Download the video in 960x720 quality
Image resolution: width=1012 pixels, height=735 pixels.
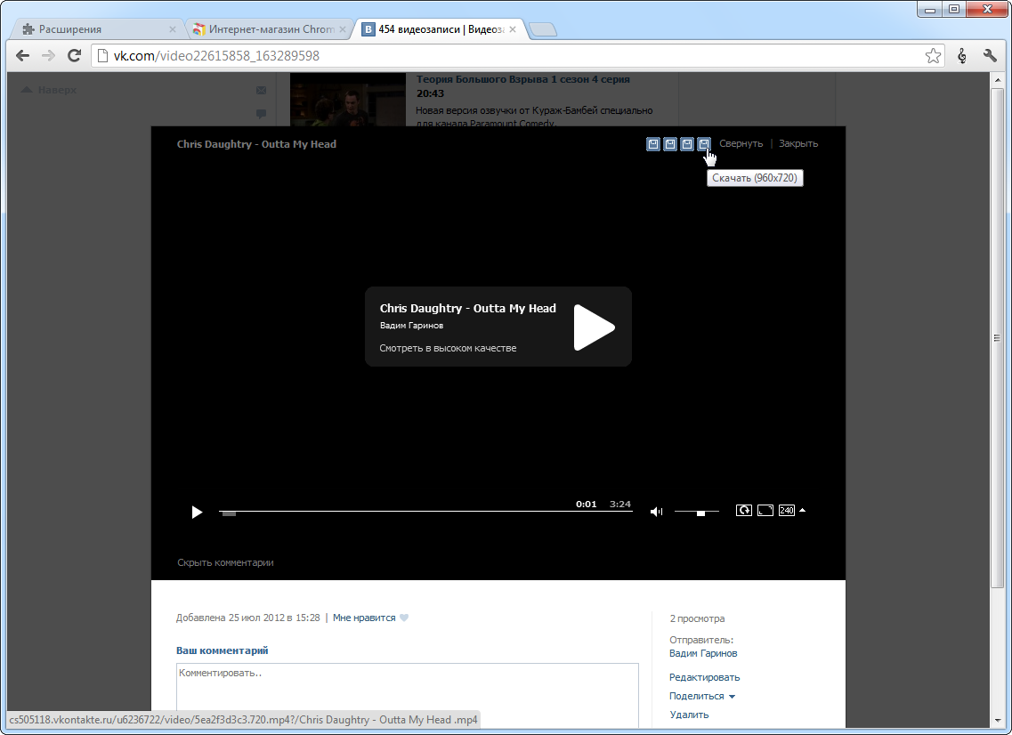click(x=703, y=144)
